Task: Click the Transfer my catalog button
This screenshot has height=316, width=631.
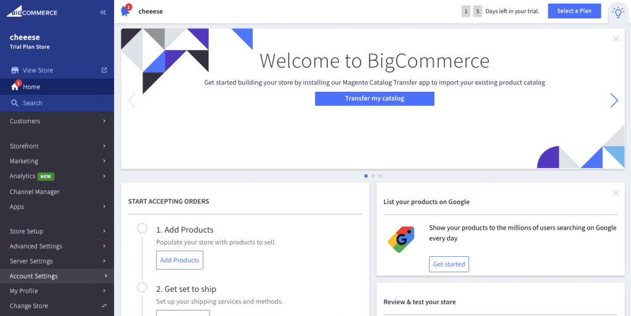Action: 374,99
